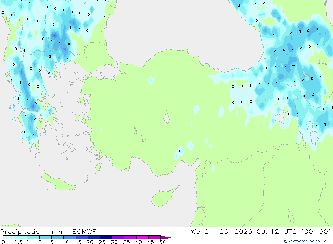Click the "45" legend scale label

pyautogui.click(x=151, y=242)
